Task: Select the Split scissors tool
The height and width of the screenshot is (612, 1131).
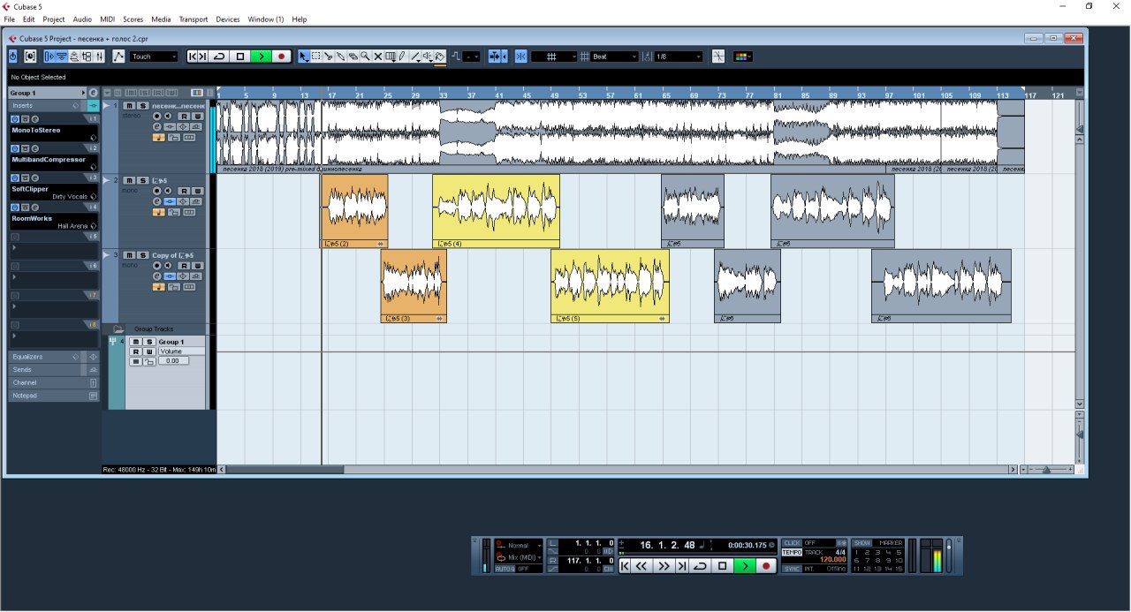Action: pyautogui.click(x=328, y=57)
